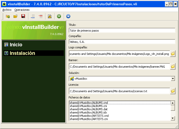Click the file list scrollbar thumb
This screenshot has width=179, height=129.
click(173, 108)
